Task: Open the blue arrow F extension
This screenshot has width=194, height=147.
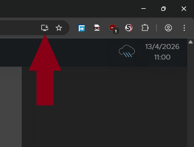Action: point(81,28)
